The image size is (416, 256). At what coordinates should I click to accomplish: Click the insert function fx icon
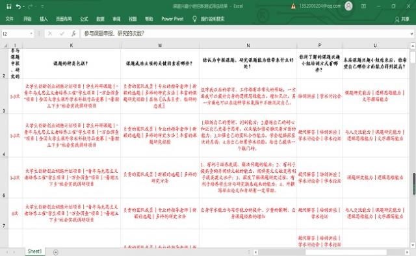pos(73,33)
